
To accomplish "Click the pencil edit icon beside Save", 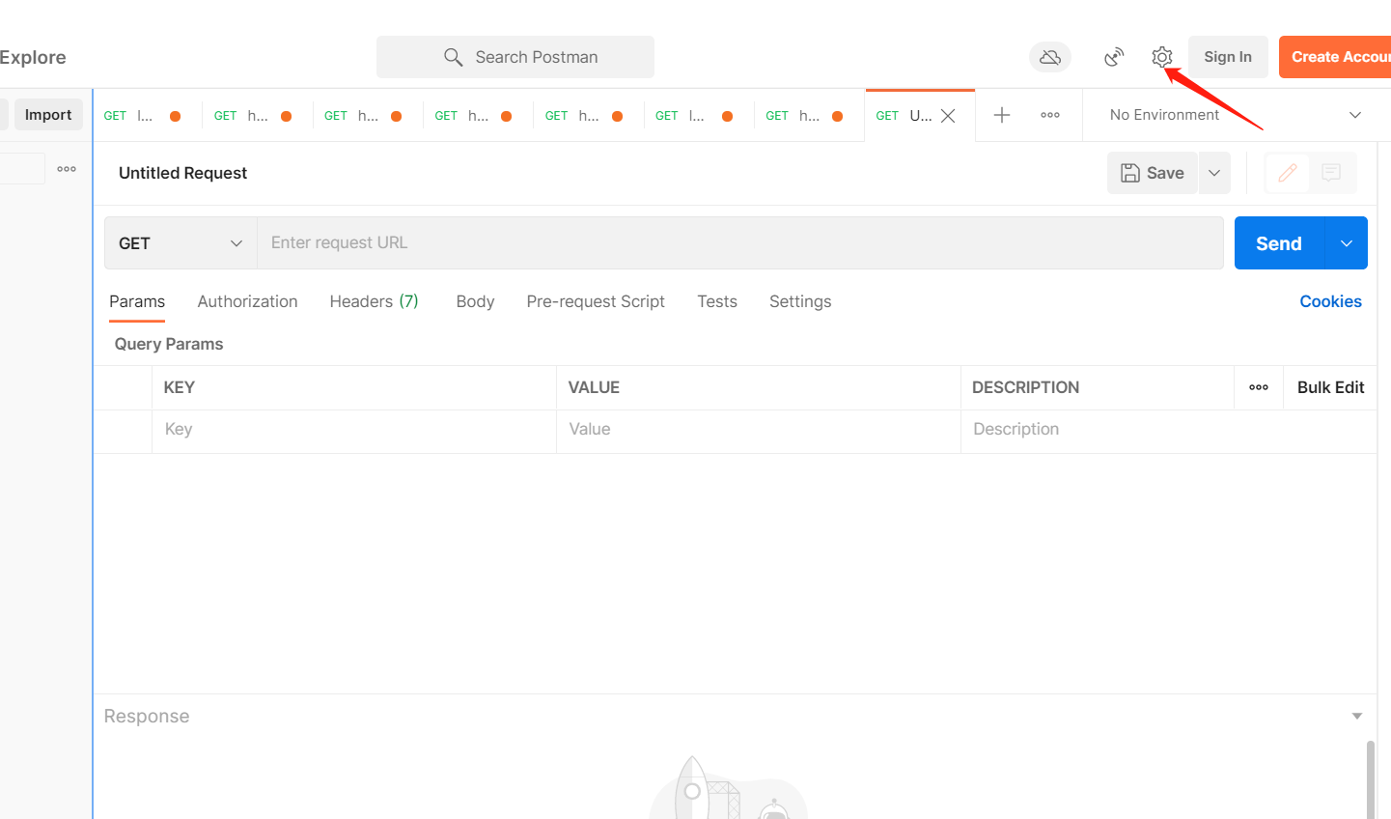I will (1288, 173).
